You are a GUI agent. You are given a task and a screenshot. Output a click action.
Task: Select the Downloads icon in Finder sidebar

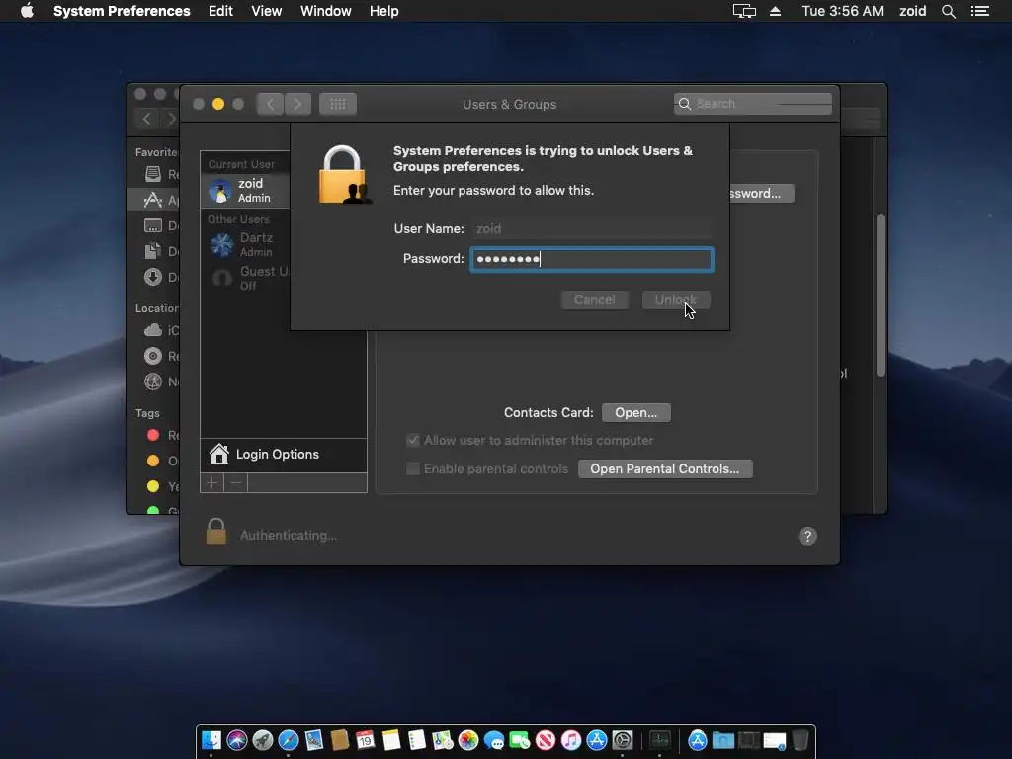pyautogui.click(x=153, y=277)
